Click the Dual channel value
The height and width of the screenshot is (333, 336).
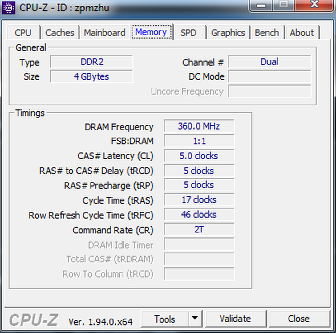[269, 62]
